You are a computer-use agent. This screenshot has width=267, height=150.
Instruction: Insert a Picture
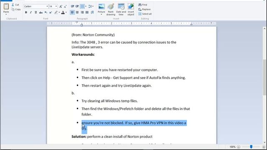click(101, 8)
